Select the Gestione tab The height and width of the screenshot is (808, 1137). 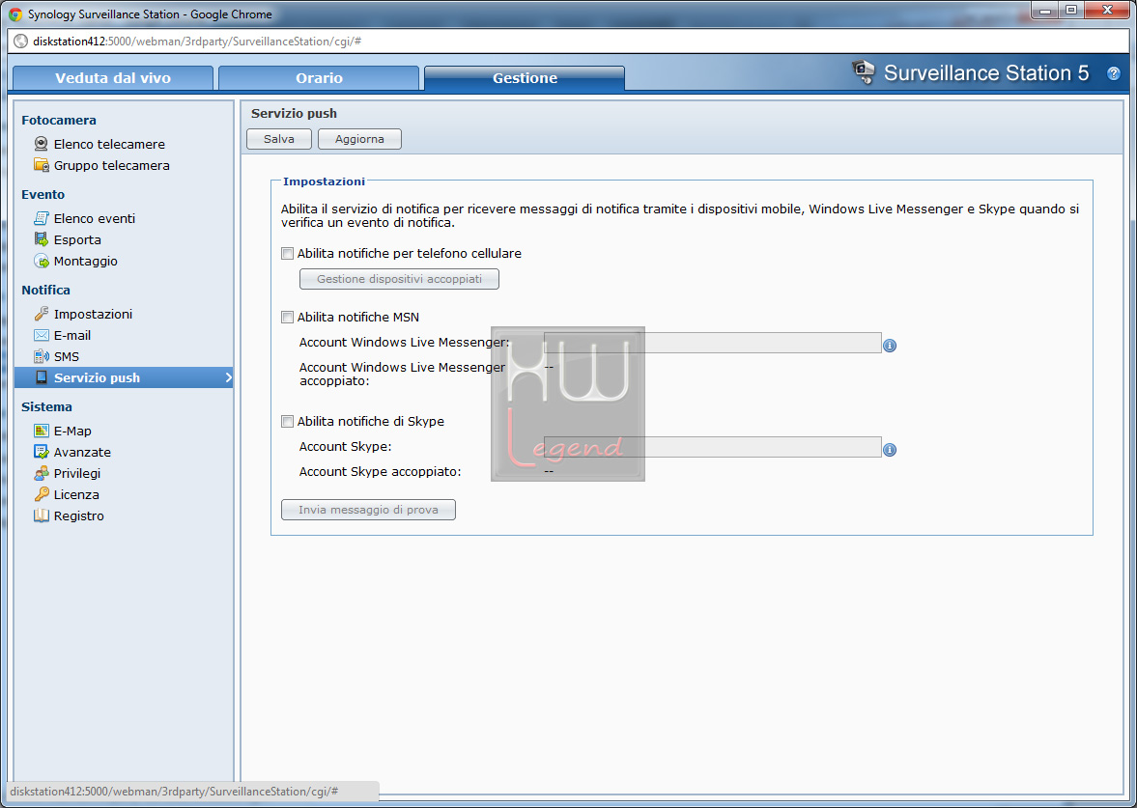pos(525,78)
